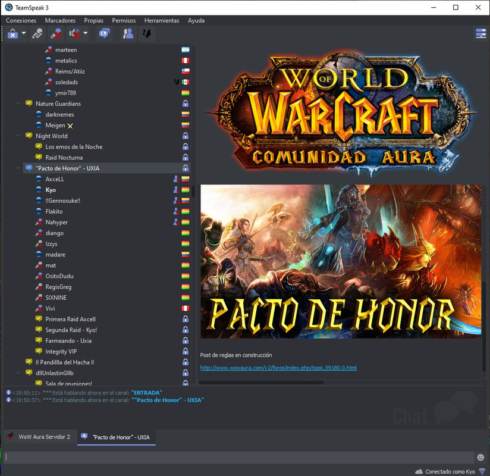The image size is (490, 476).
Task: Open the Marcadores menu
Action: (60, 20)
